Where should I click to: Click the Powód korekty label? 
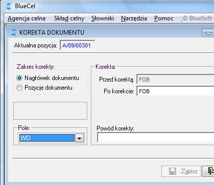tap(115, 128)
